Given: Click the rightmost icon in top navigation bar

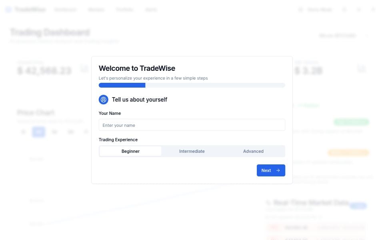Looking at the screenshot, I should click(x=373, y=10).
